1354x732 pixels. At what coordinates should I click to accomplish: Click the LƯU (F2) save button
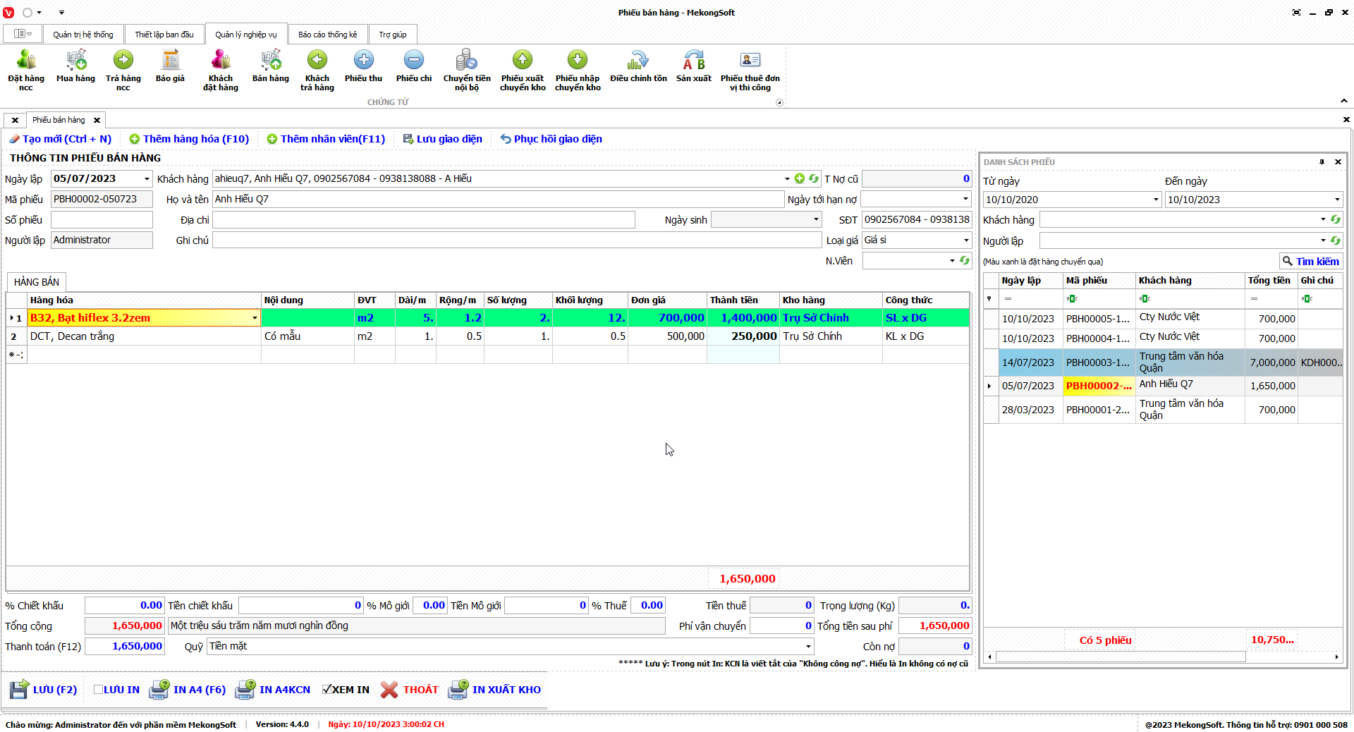click(x=44, y=690)
